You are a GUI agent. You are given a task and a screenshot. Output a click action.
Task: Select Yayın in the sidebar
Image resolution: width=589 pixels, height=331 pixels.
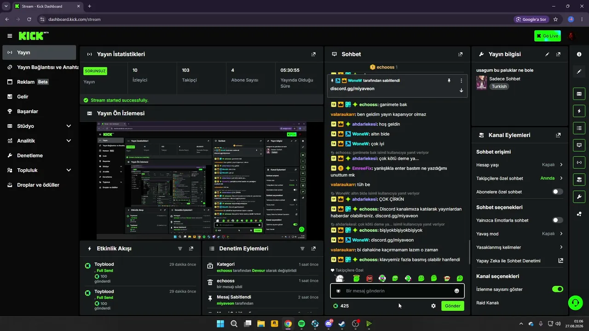(39, 52)
